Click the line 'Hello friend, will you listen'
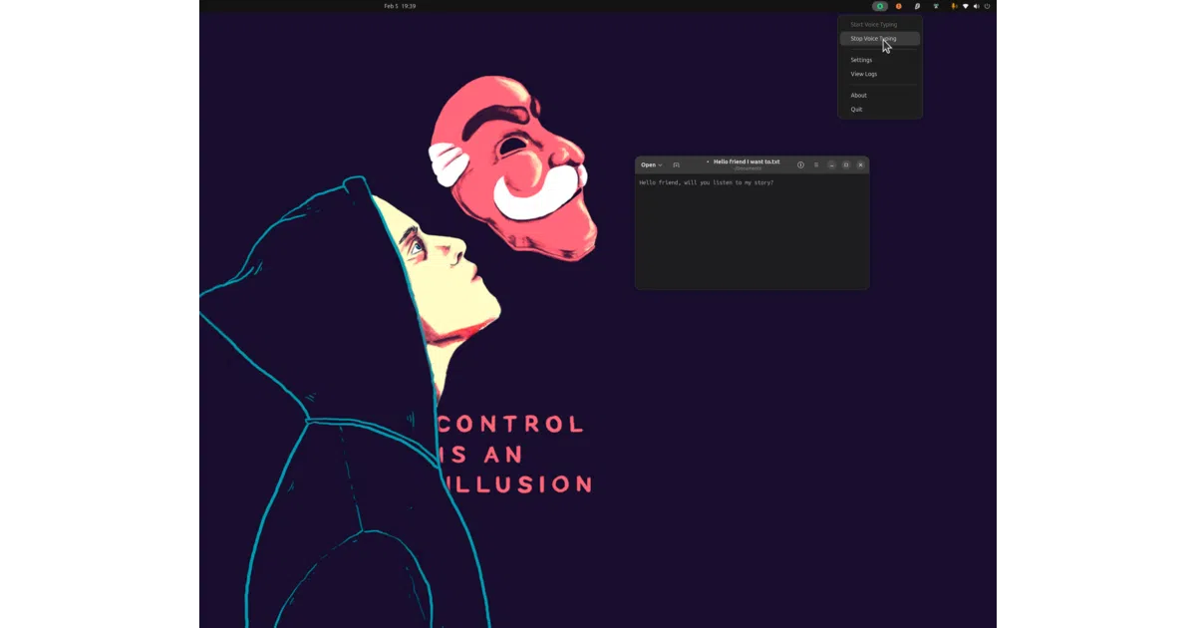1196x628 pixels. [x=706, y=182]
